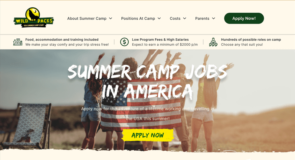Open the Costs dropdown arrow

point(184,18)
